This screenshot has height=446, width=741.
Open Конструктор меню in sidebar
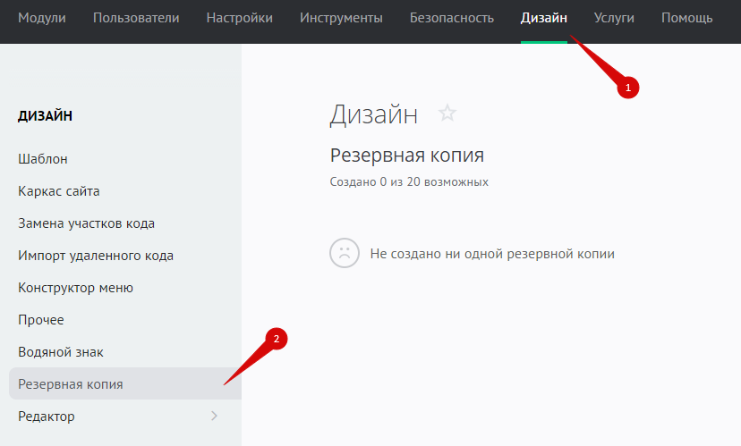75,288
